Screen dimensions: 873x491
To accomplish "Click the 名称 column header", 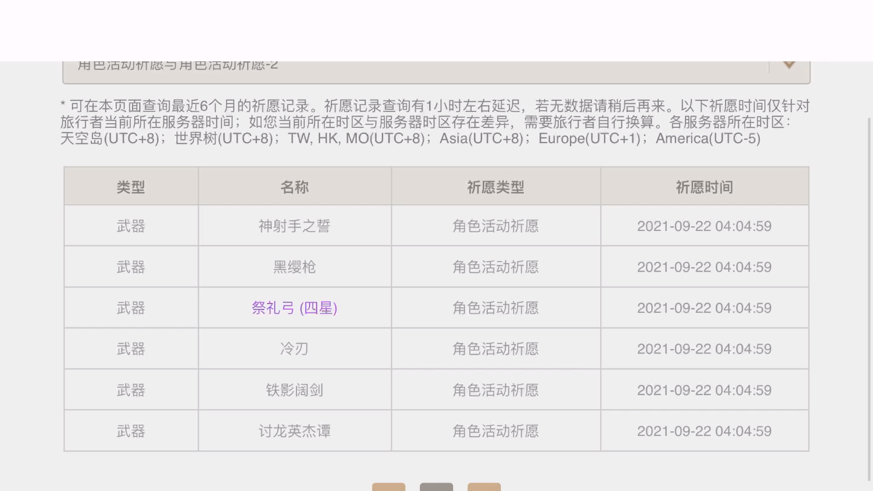I will (295, 187).
